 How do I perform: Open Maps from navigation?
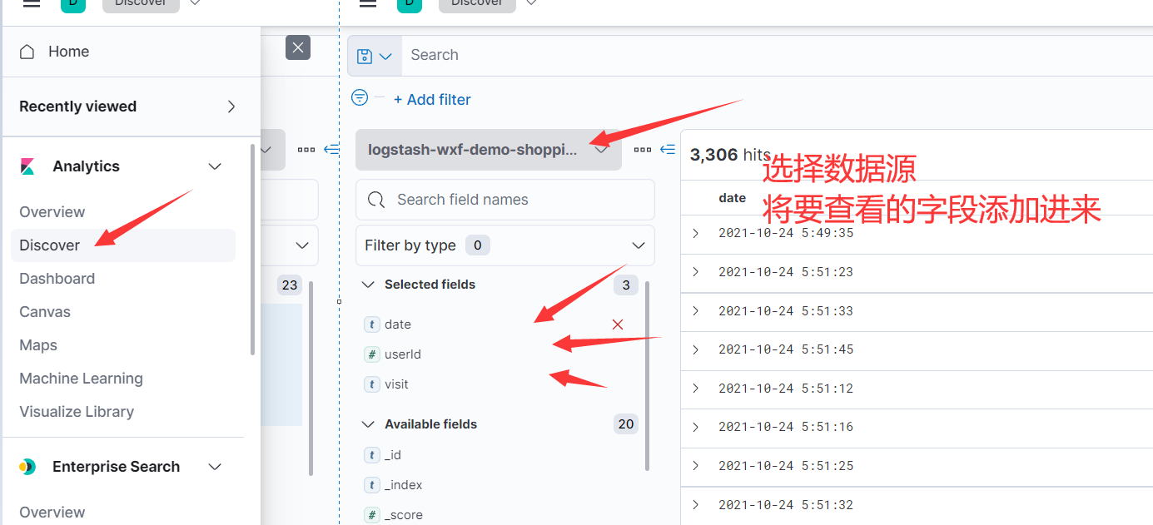[38, 345]
